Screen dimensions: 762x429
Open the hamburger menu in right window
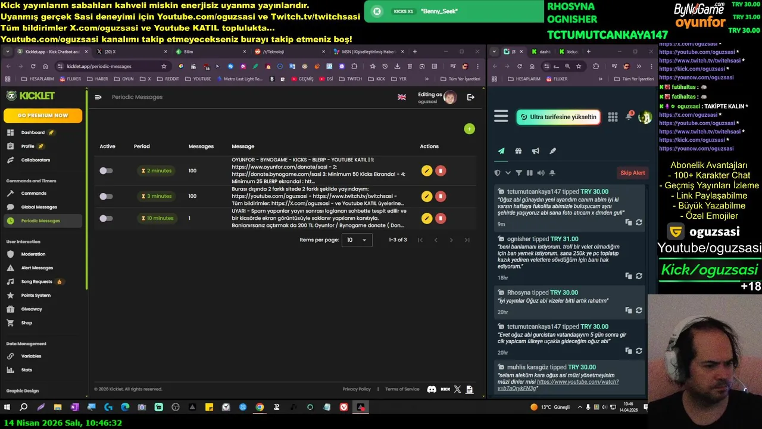(501, 117)
